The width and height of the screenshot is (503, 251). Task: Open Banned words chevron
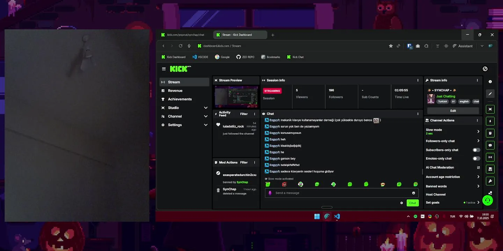tap(478, 186)
